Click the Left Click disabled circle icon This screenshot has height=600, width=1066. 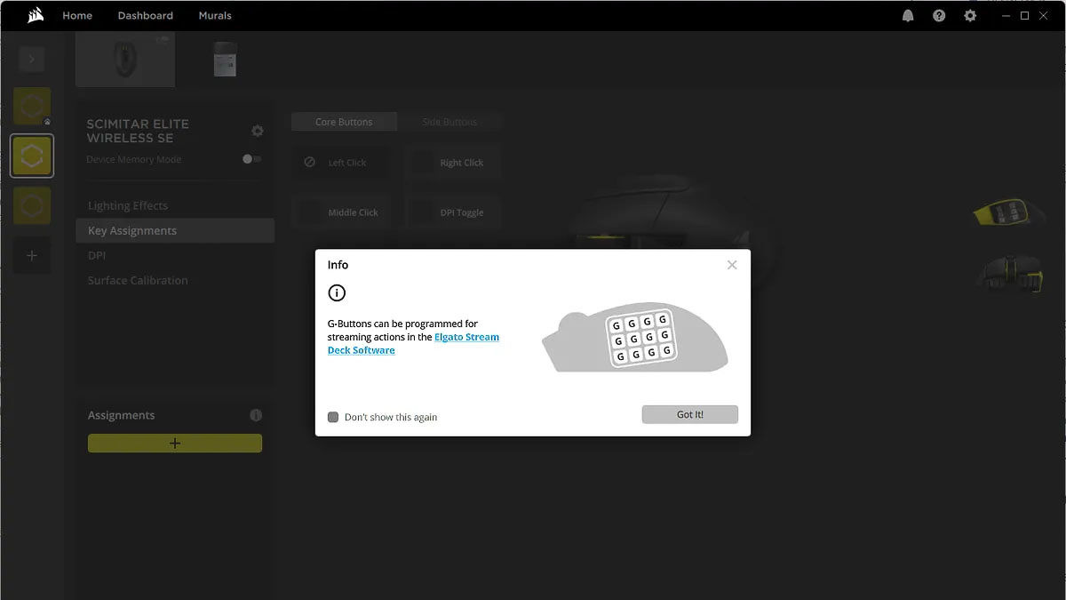click(309, 163)
